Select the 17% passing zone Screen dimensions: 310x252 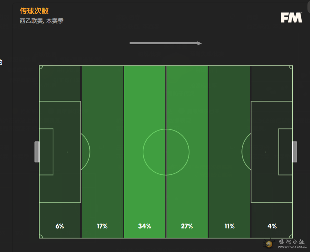(x=102, y=152)
